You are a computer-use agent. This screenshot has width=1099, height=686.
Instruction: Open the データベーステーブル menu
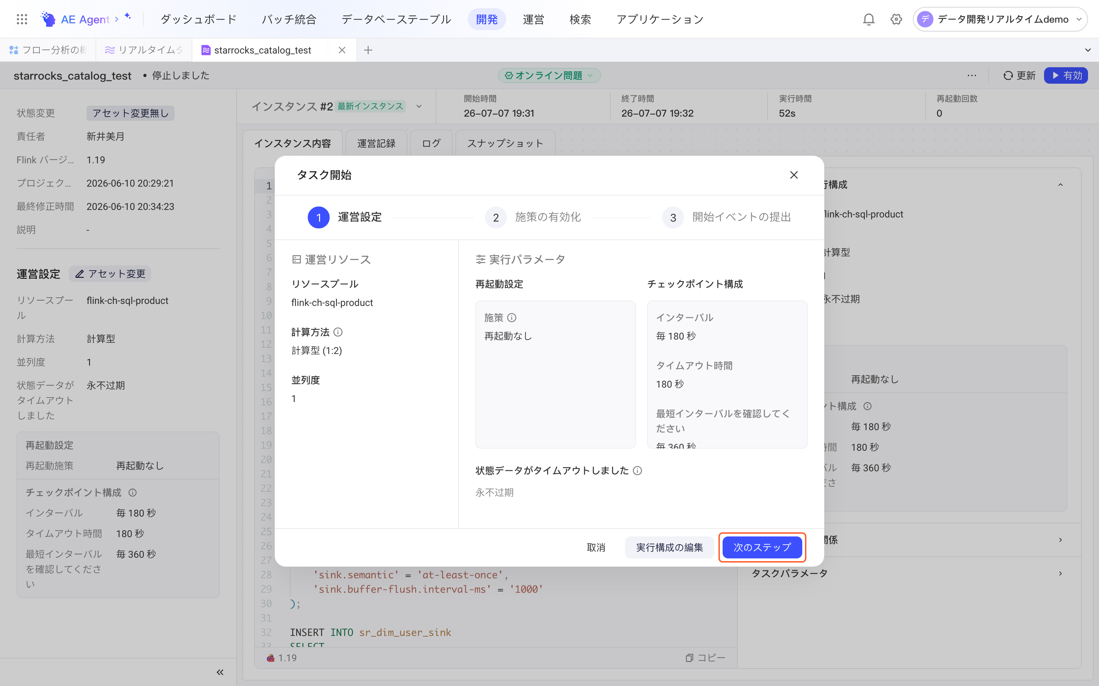[x=396, y=19]
